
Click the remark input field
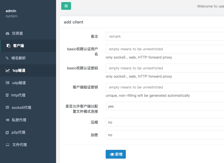[x=165, y=36]
